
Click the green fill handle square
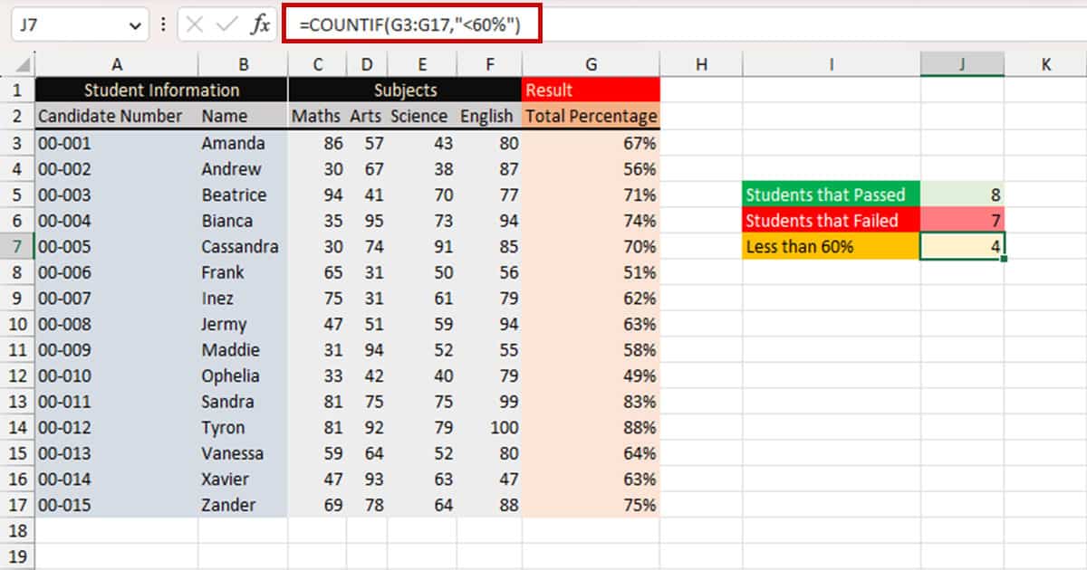(x=1004, y=258)
